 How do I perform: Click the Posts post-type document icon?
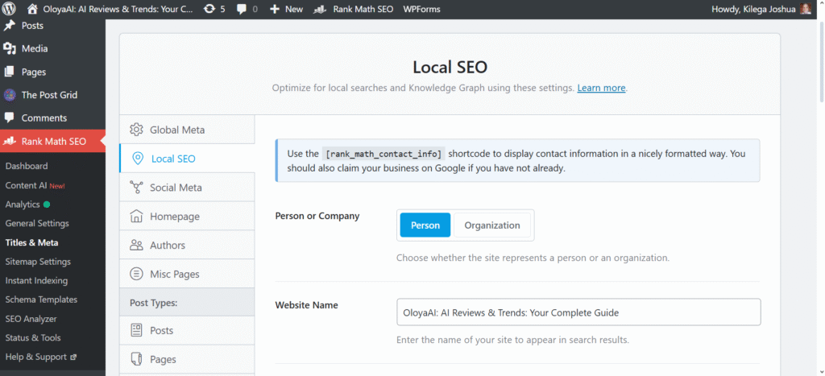[x=136, y=330]
